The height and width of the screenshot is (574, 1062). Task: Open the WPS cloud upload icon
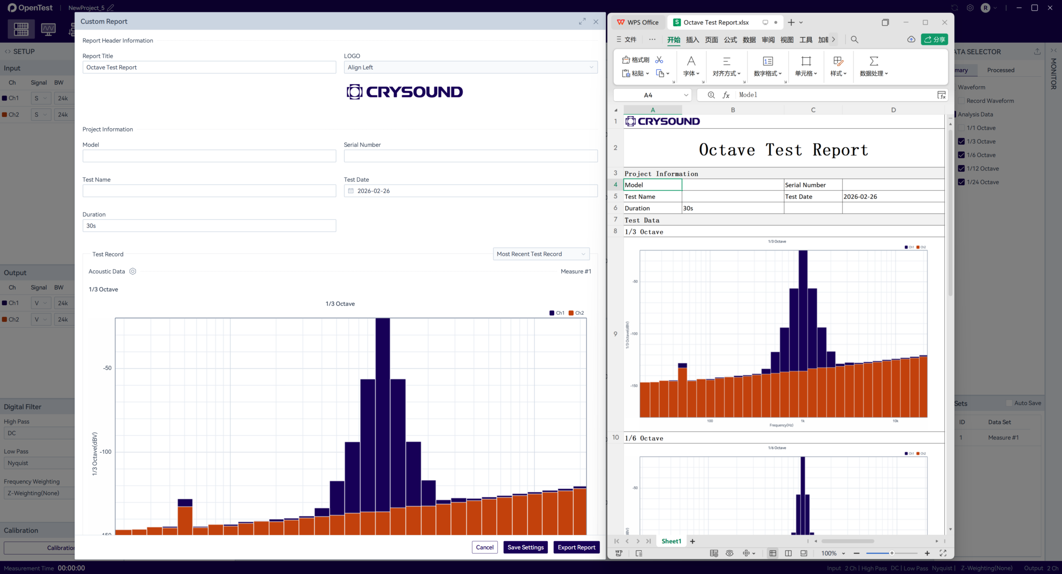pos(911,39)
